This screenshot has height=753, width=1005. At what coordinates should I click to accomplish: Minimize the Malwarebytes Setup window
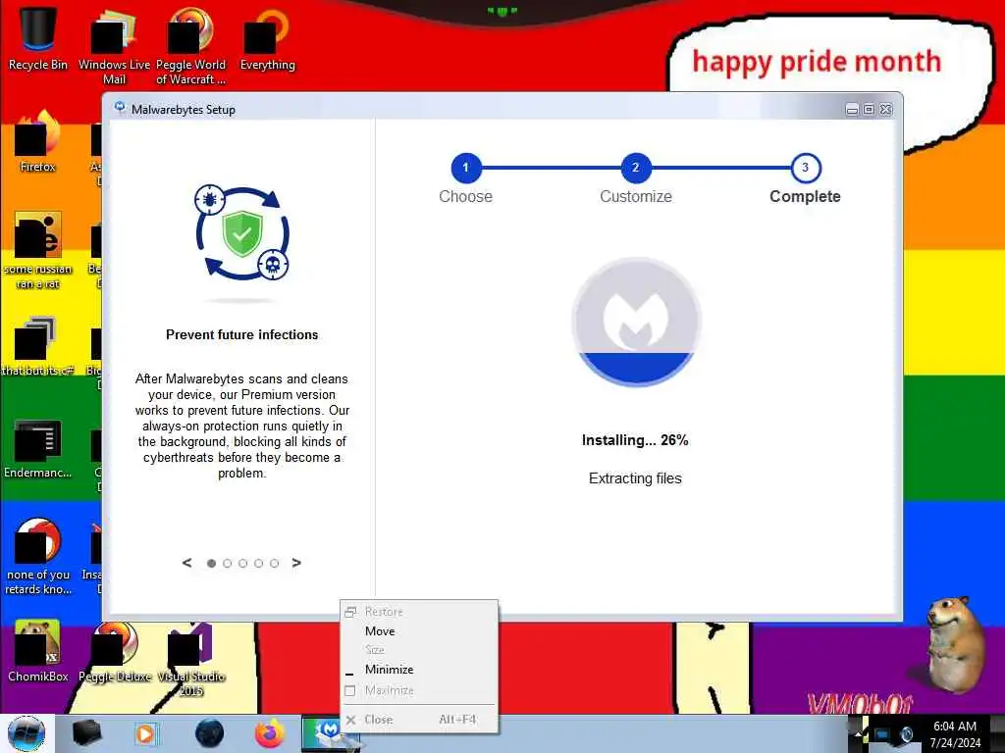coord(852,110)
